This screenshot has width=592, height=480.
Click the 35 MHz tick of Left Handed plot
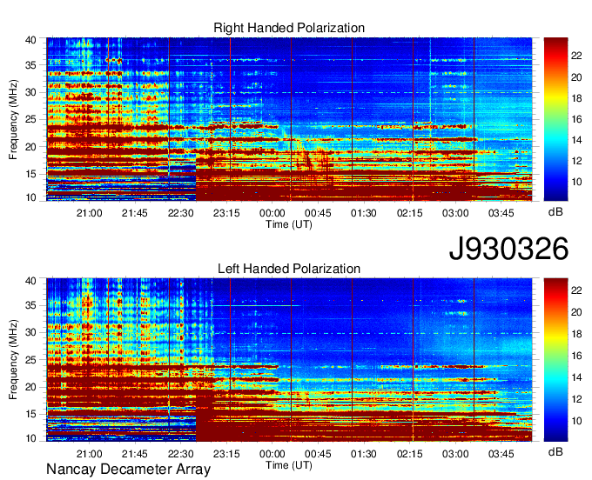pyautogui.click(x=30, y=305)
